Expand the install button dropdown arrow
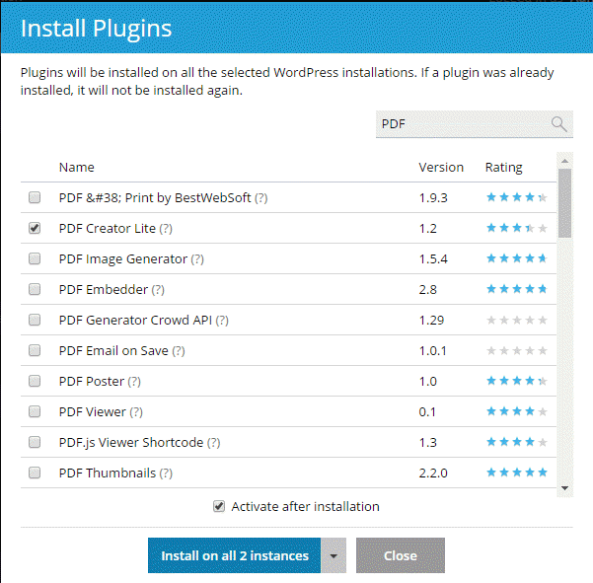593x583 pixels. 334,555
